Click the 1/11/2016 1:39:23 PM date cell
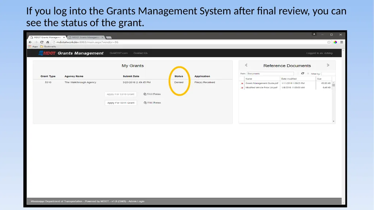 click(x=293, y=83)
